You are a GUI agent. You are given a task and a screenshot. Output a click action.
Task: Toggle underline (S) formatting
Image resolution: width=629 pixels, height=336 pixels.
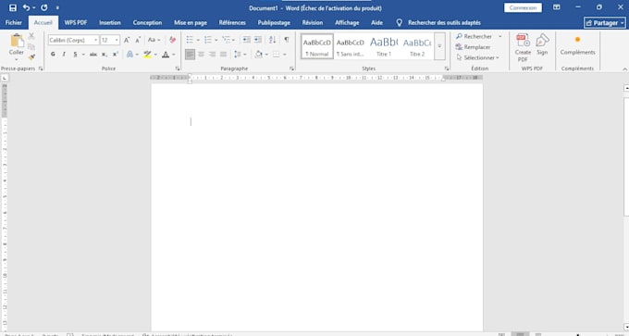pyautogui.click(x=75, y=55)
